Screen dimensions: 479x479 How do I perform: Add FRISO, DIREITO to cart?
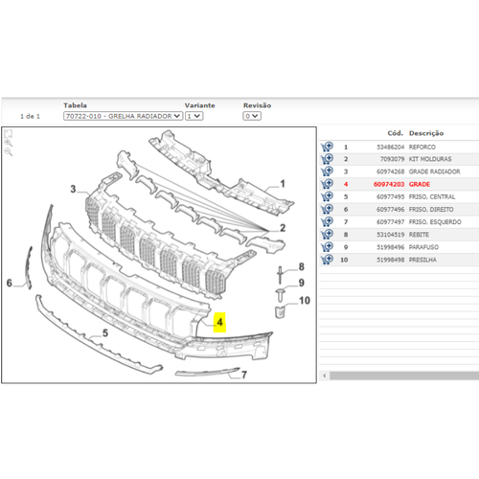327,209
